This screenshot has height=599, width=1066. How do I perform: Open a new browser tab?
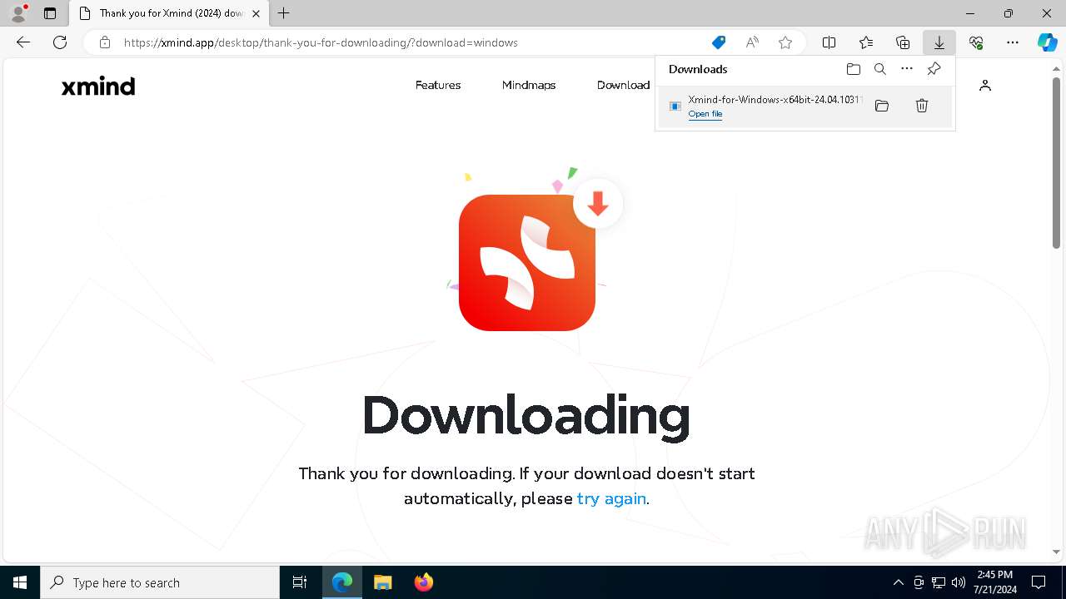284,13
